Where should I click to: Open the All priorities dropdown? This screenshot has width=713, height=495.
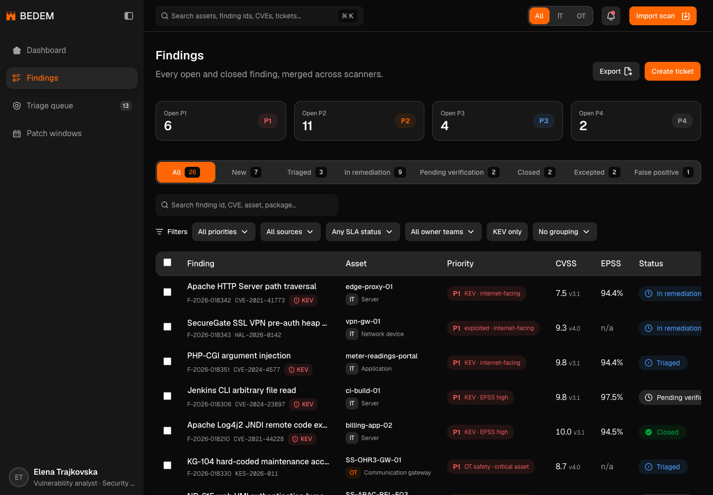coord(224,232)
